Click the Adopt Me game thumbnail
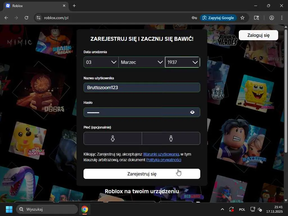Viewport: 288px width, 216px height. pyautogui.click(x=28, y=141)
